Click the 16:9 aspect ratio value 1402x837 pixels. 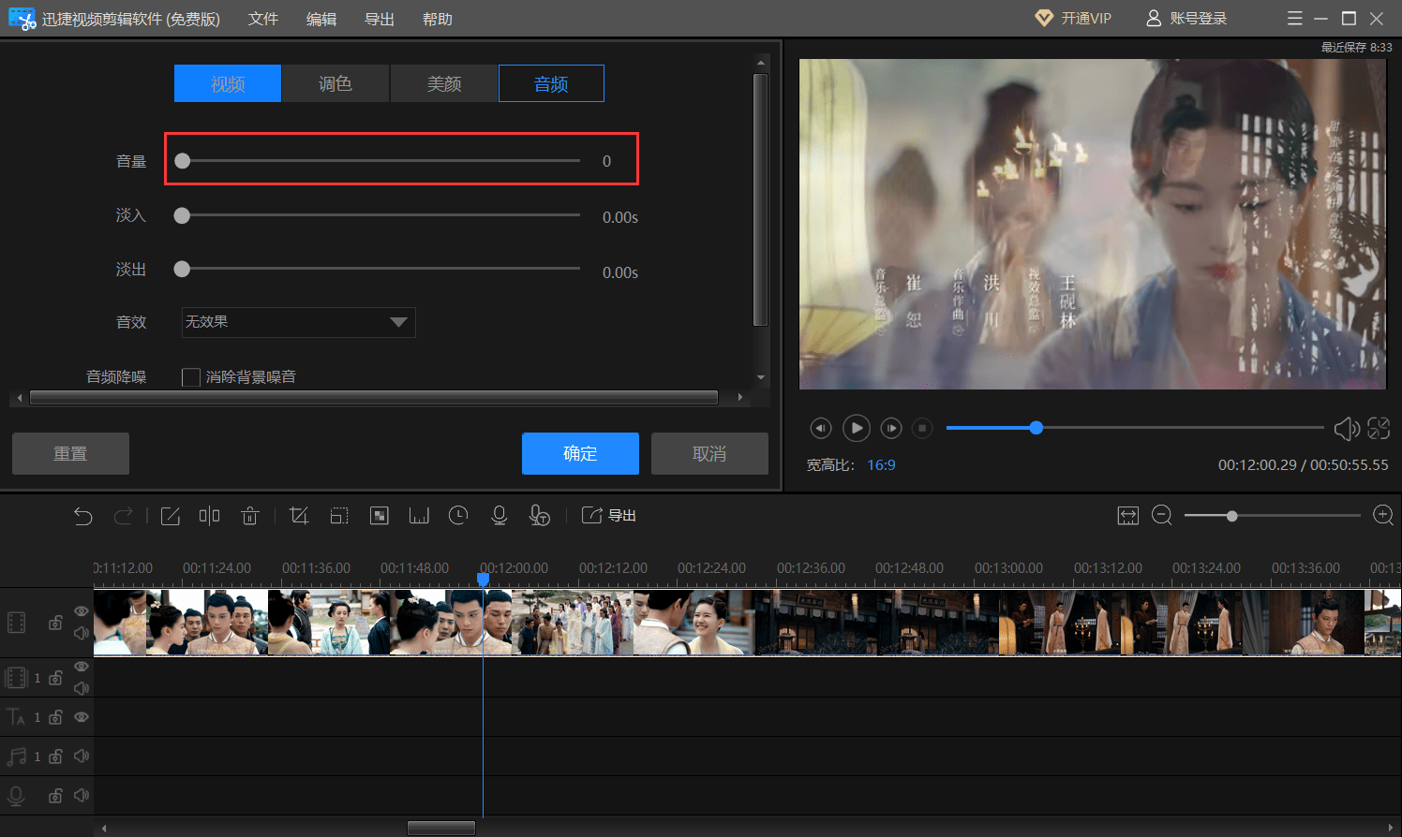[x=881, y=465]
